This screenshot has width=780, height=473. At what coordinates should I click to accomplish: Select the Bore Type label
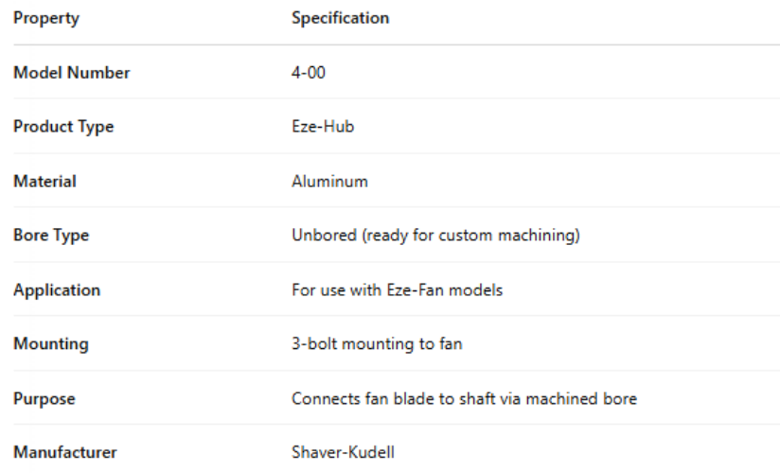(x=51, y=236)
